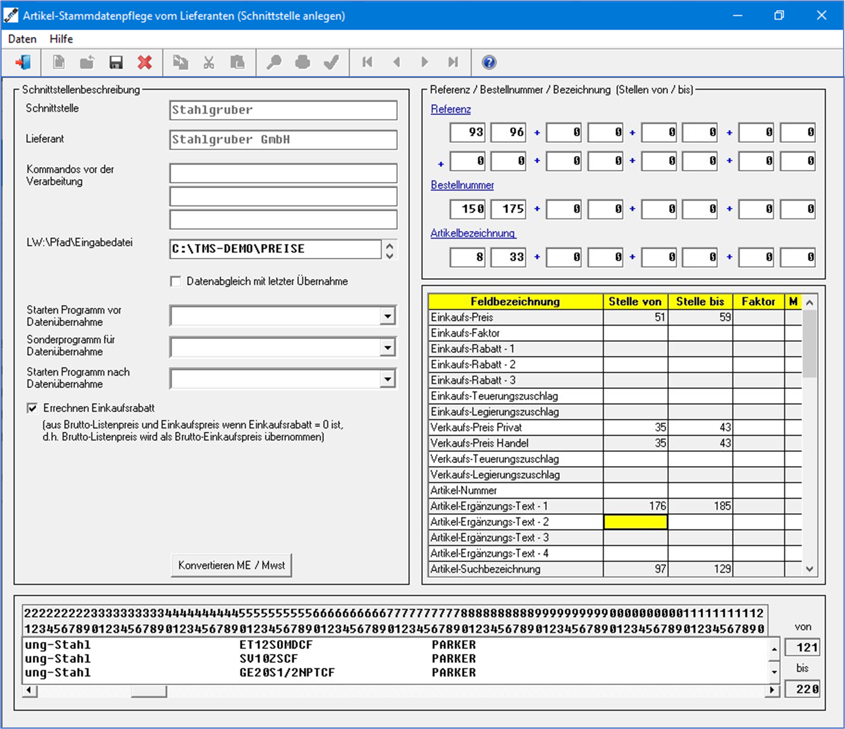Image resolution: width=845 pixels, height=729 pixels.
Task: Click the copy toolbar icon
Action: (180, 62)
